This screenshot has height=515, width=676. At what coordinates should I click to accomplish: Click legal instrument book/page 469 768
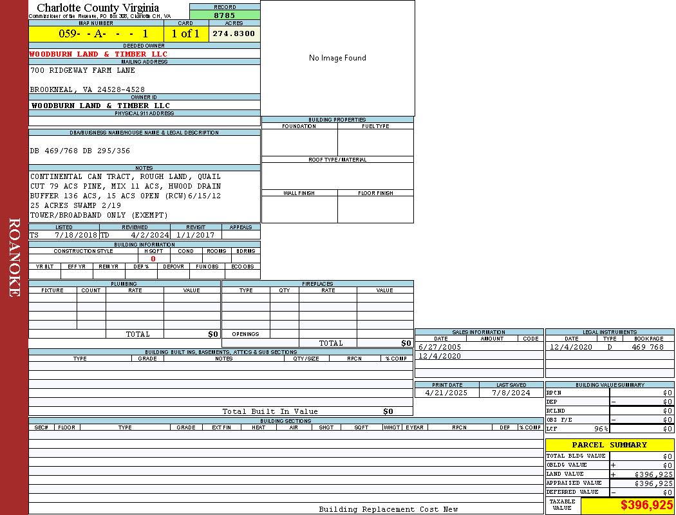647,347
